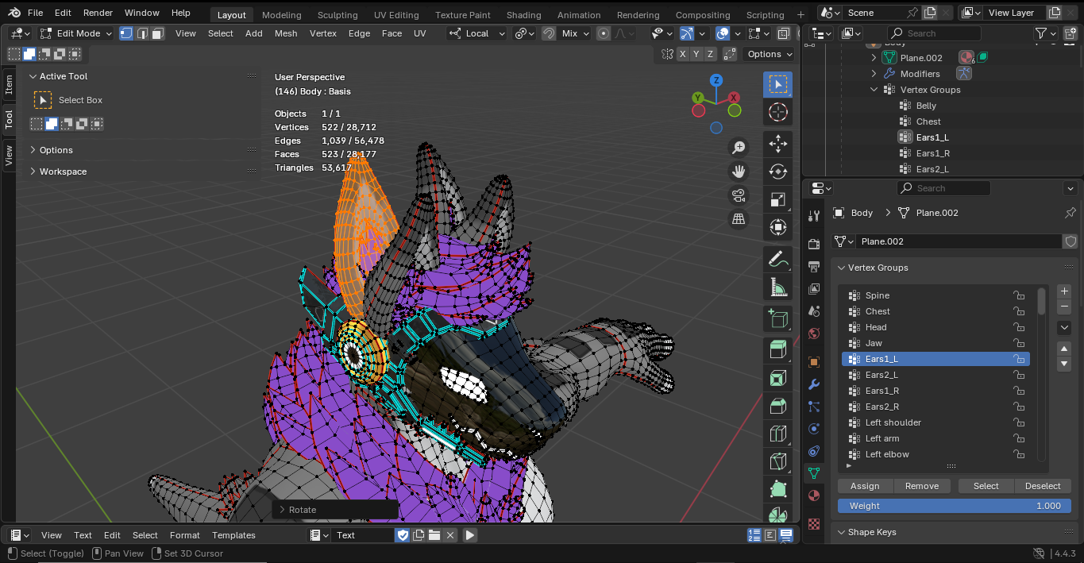Enable vertex select mode
This screenshot has height=563, width=1084.
(x=126, y=33)
